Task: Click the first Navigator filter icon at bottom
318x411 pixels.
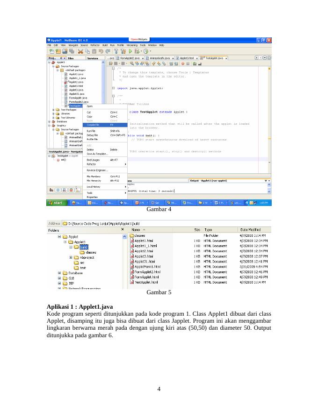Action: 51,190
